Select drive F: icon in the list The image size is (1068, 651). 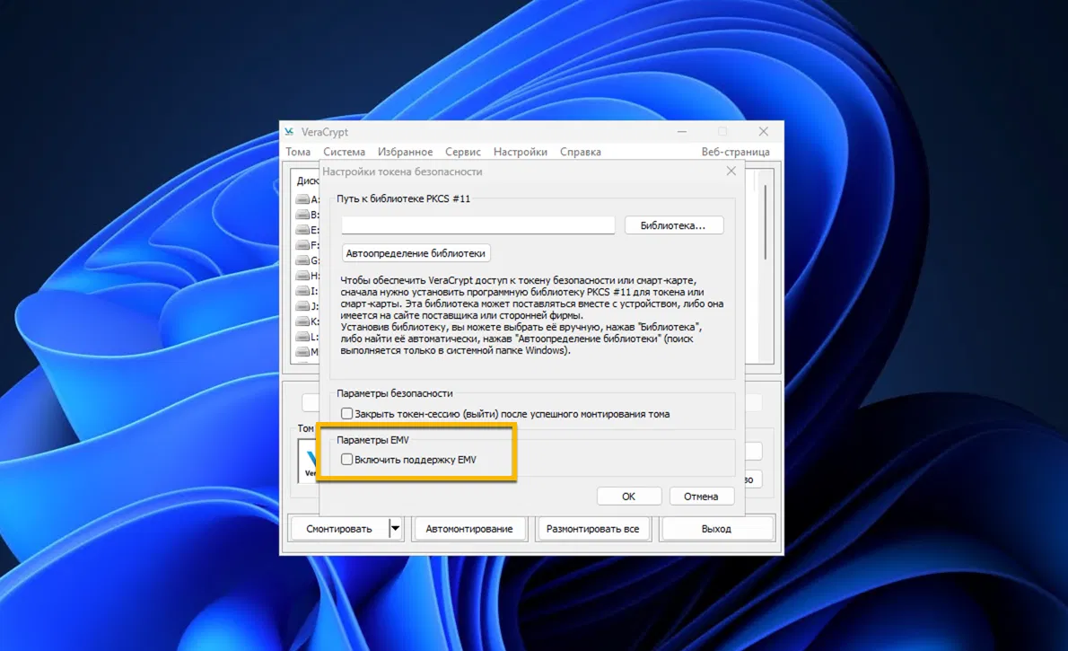click(302, 245)
